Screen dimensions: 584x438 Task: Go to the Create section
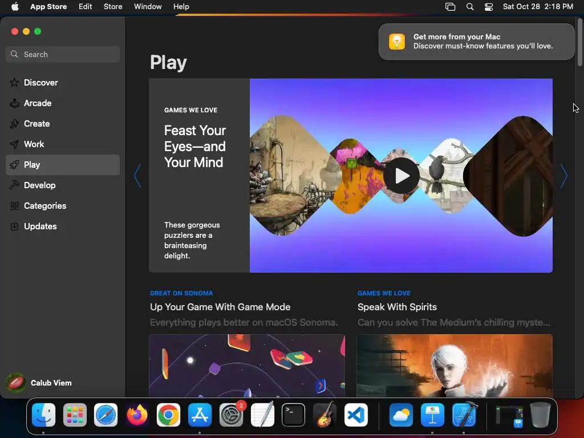coord(63,124)
